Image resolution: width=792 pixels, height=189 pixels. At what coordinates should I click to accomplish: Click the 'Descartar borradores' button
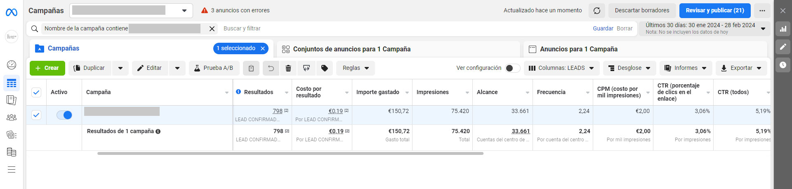[642, 11]
